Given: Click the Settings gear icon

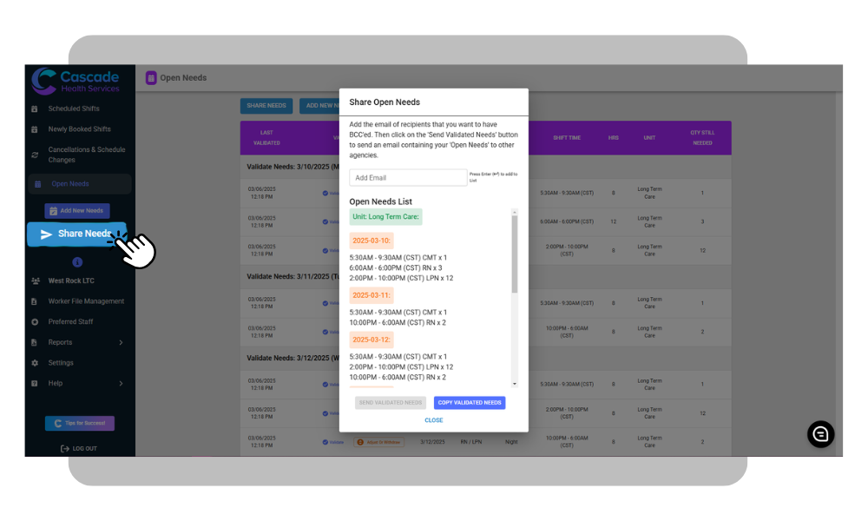Looking at the screenshot, I should tap(35, 363).
